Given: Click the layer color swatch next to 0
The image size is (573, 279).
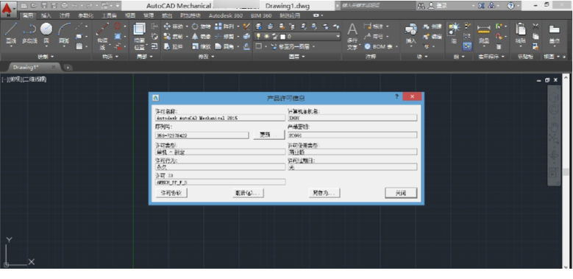Looking at the screenshot, I should [x=282, y=37].
